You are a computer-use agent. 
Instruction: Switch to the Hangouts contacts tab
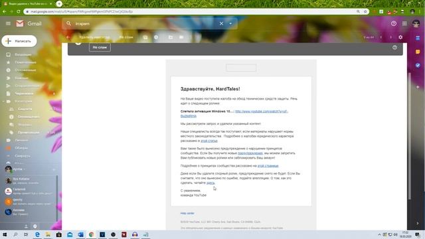click(x=26, y=226)
